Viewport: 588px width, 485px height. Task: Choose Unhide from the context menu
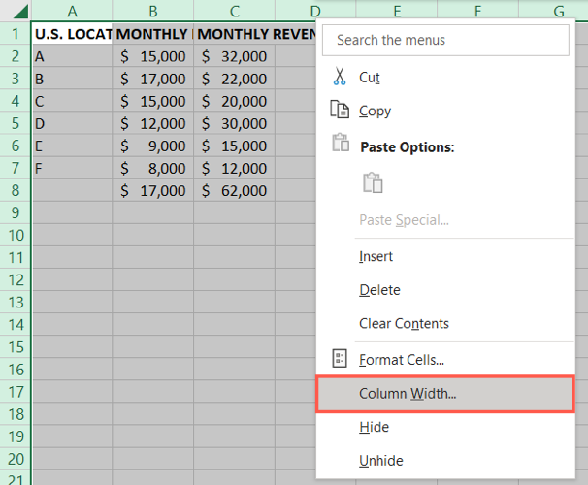pos(380,460)
